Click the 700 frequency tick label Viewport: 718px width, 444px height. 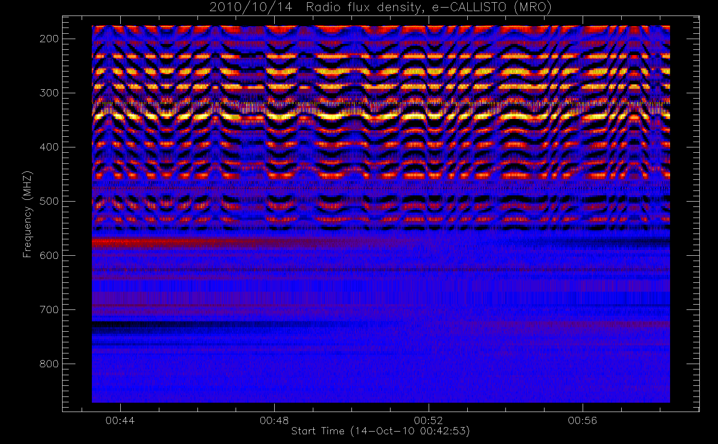49,309
